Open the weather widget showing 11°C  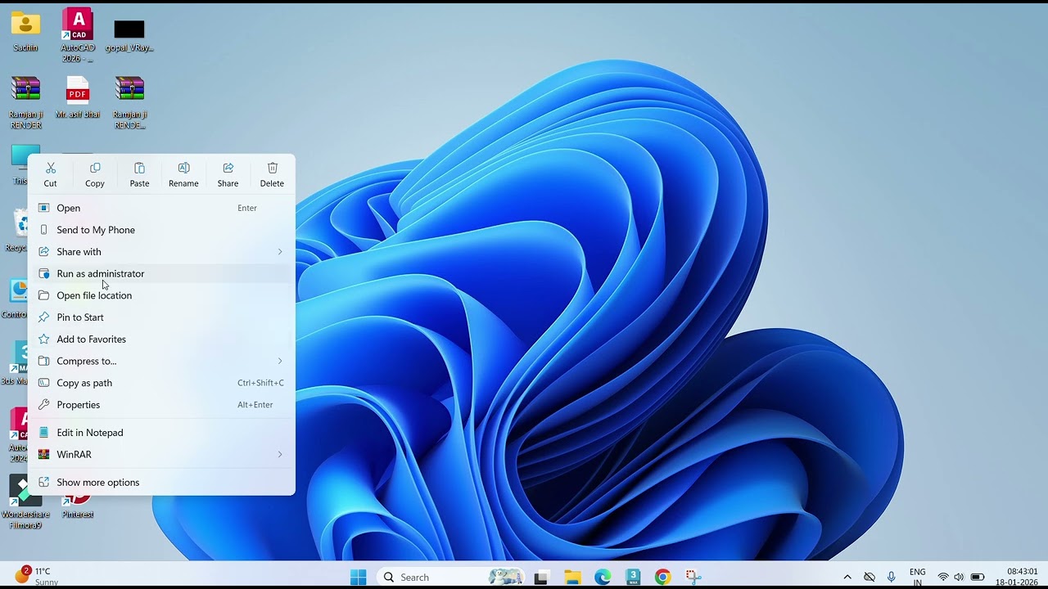38,576
